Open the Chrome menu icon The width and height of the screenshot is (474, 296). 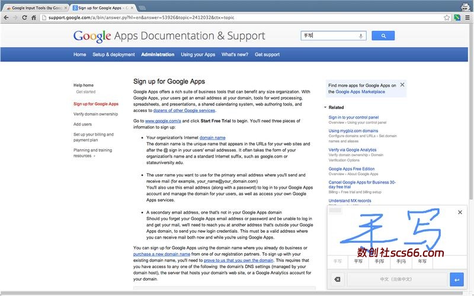pyautogui.click(x=466, y=18)
